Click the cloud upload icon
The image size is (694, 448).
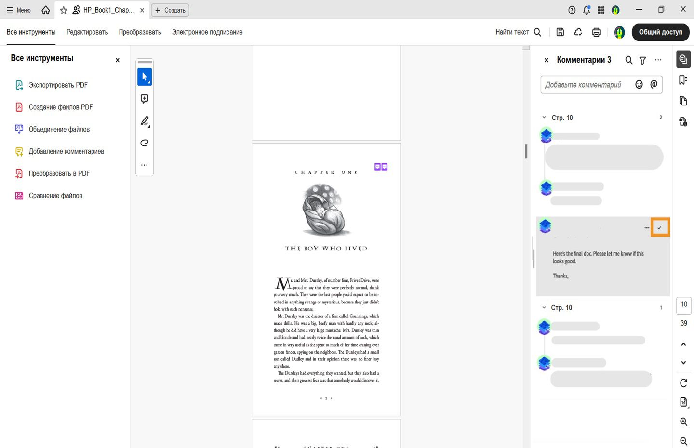tap(578, 32)
